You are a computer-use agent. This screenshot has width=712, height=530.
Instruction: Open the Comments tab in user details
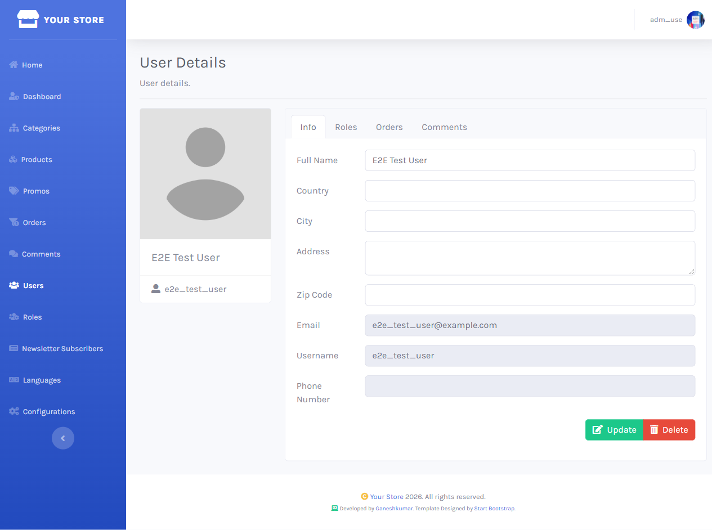click(x=445, y=127)
